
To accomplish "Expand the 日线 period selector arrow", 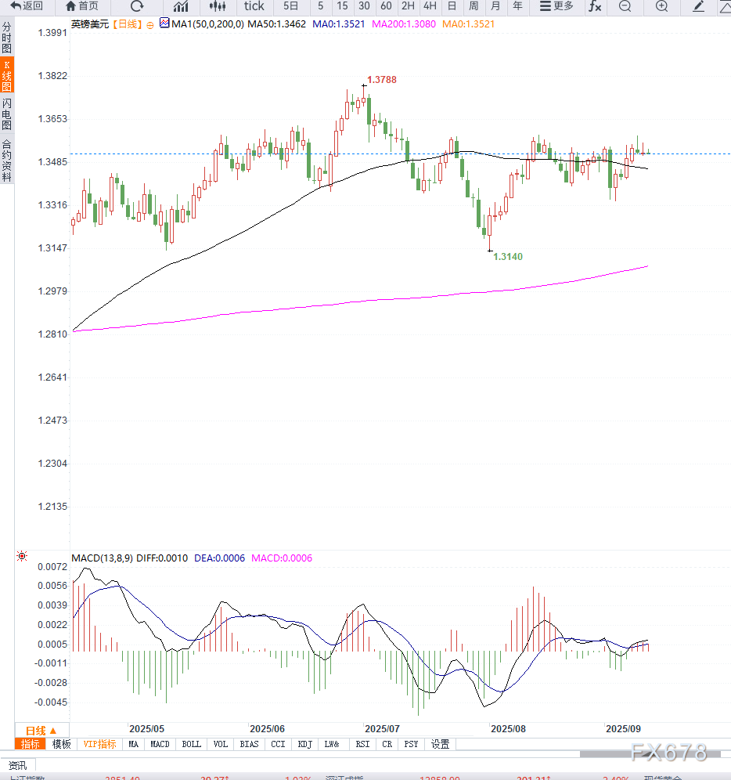I will coord(53,730).
